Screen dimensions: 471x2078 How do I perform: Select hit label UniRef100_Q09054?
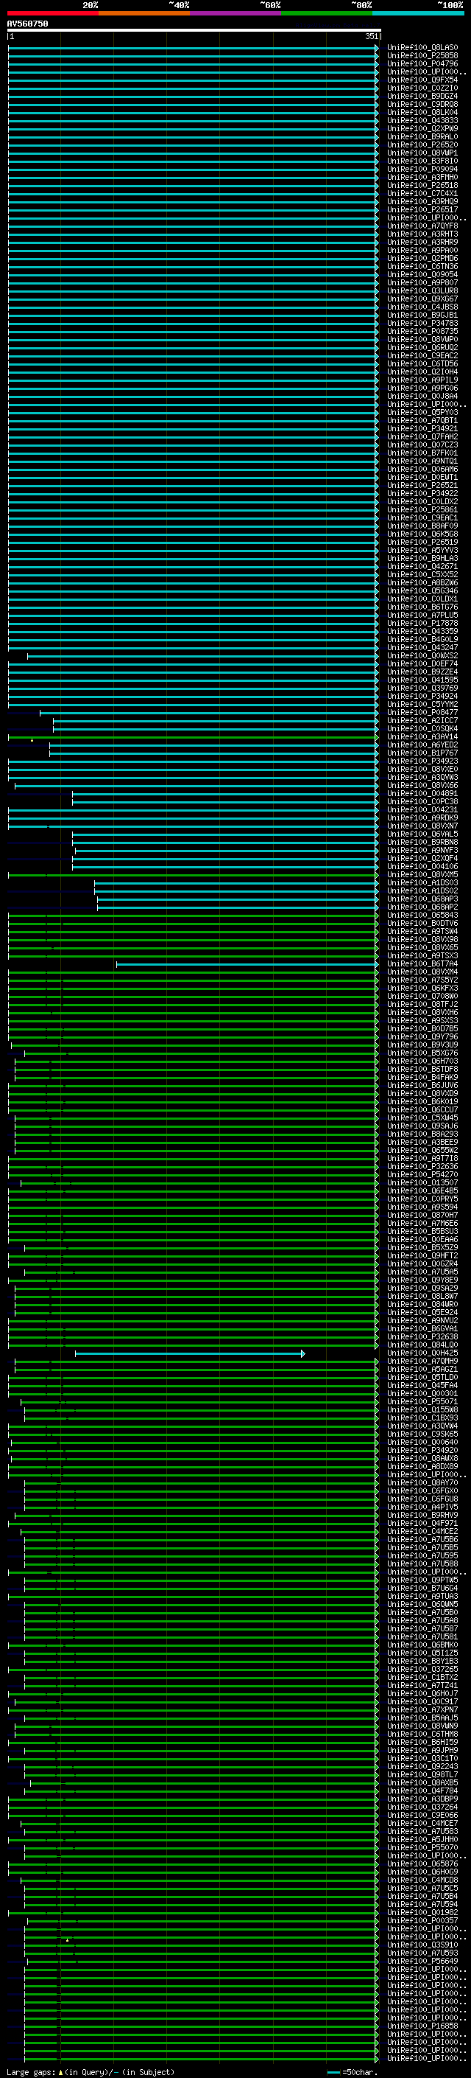pyautogui.click(x=422, y=274)
